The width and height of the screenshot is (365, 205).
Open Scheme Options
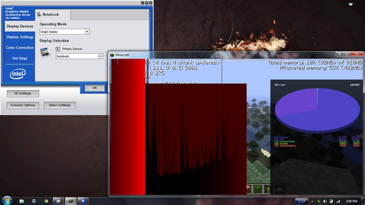point(23,105)
